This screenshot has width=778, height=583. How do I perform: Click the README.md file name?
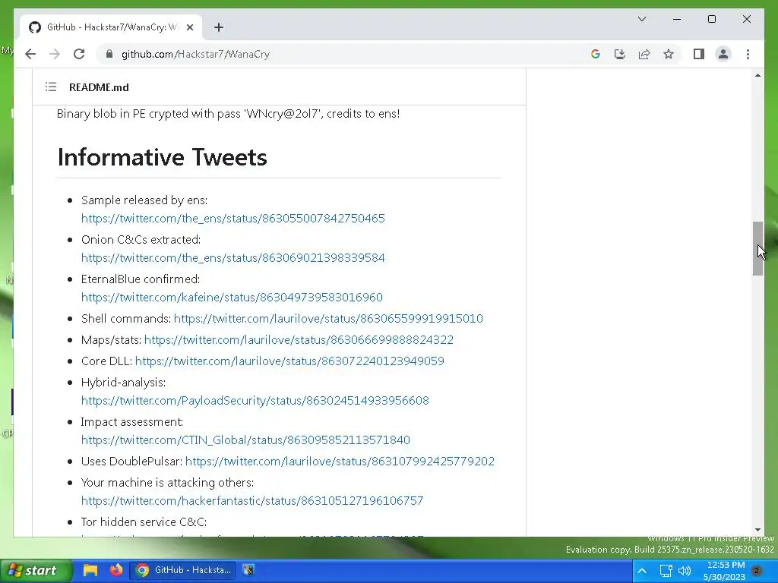(x=99, y=87)
